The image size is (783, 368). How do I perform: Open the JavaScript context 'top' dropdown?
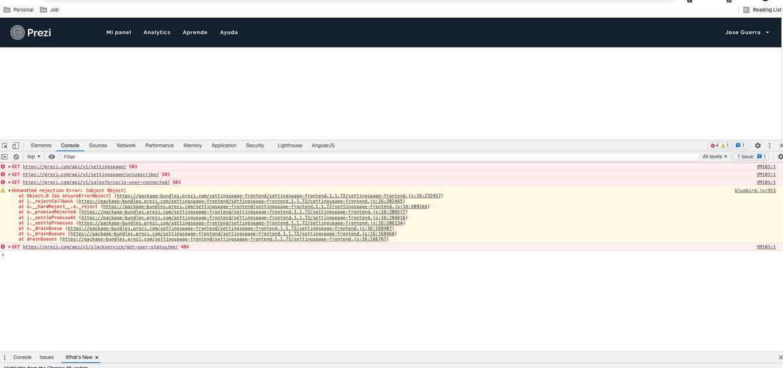point(33,157)
